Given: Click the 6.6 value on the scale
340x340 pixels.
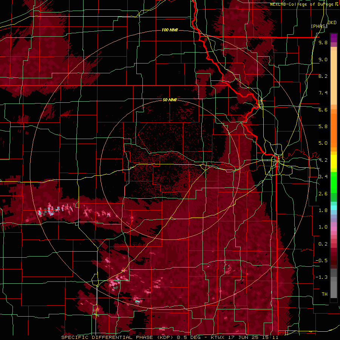Looking at the screenshot, I should pyautogui.click(x=323, y=110).
